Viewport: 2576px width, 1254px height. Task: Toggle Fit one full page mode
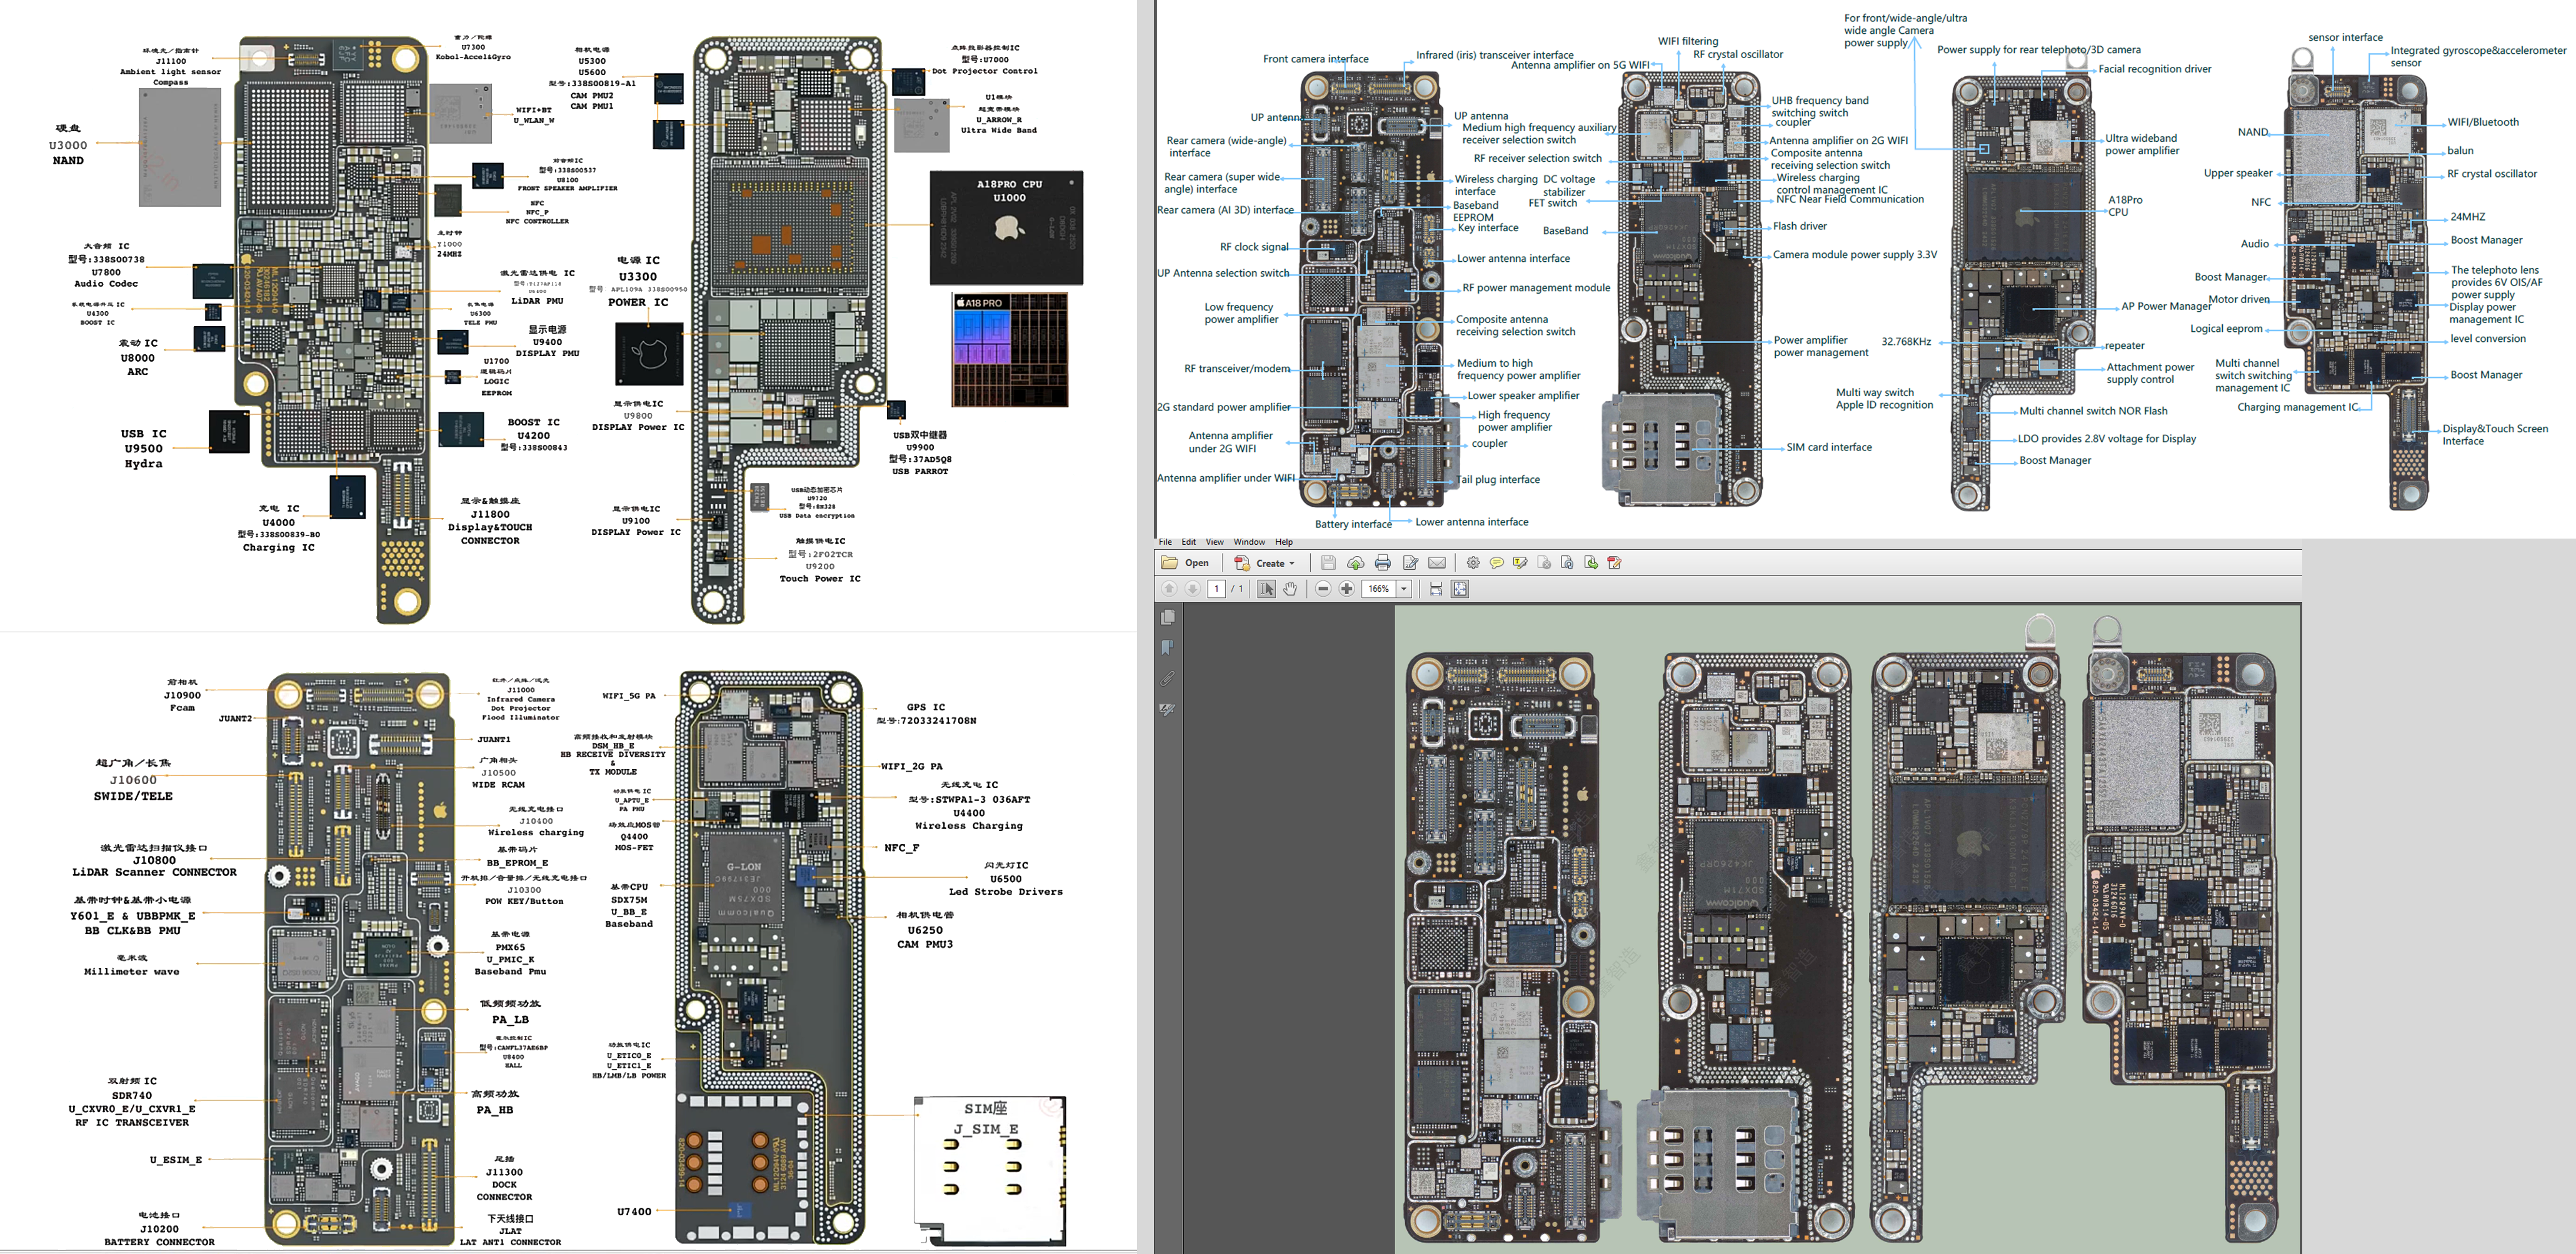click(1460, 589)
